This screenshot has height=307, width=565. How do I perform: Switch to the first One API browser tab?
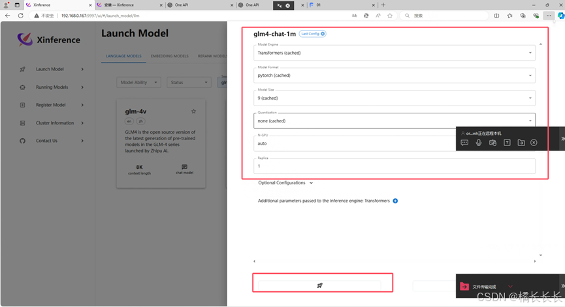coord(201,5)
